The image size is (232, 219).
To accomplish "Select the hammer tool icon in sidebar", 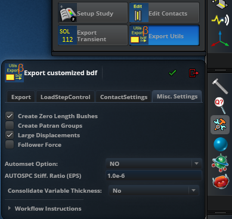I will coord(220,86).
